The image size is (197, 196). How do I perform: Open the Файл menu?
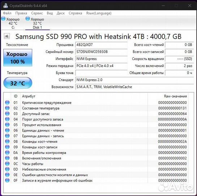[7, 13]
